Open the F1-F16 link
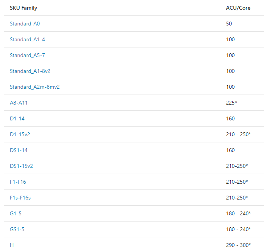Viewport: 264px width, 252px height. (18, 182)
